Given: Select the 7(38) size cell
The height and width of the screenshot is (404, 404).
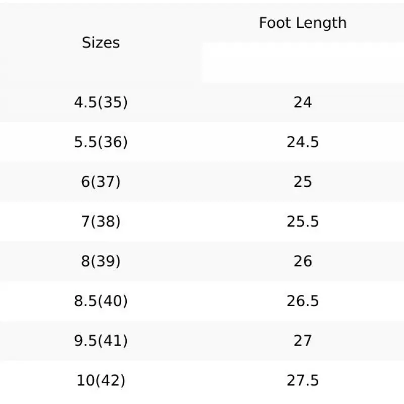Looking at the screenshot, I should click(x=101, y=222).
